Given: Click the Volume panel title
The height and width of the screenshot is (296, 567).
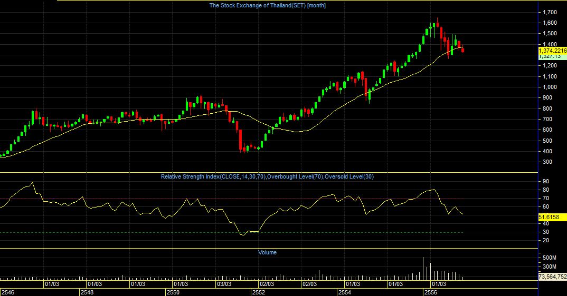Looking at the screenshot, I should click(x=267, y=252).
